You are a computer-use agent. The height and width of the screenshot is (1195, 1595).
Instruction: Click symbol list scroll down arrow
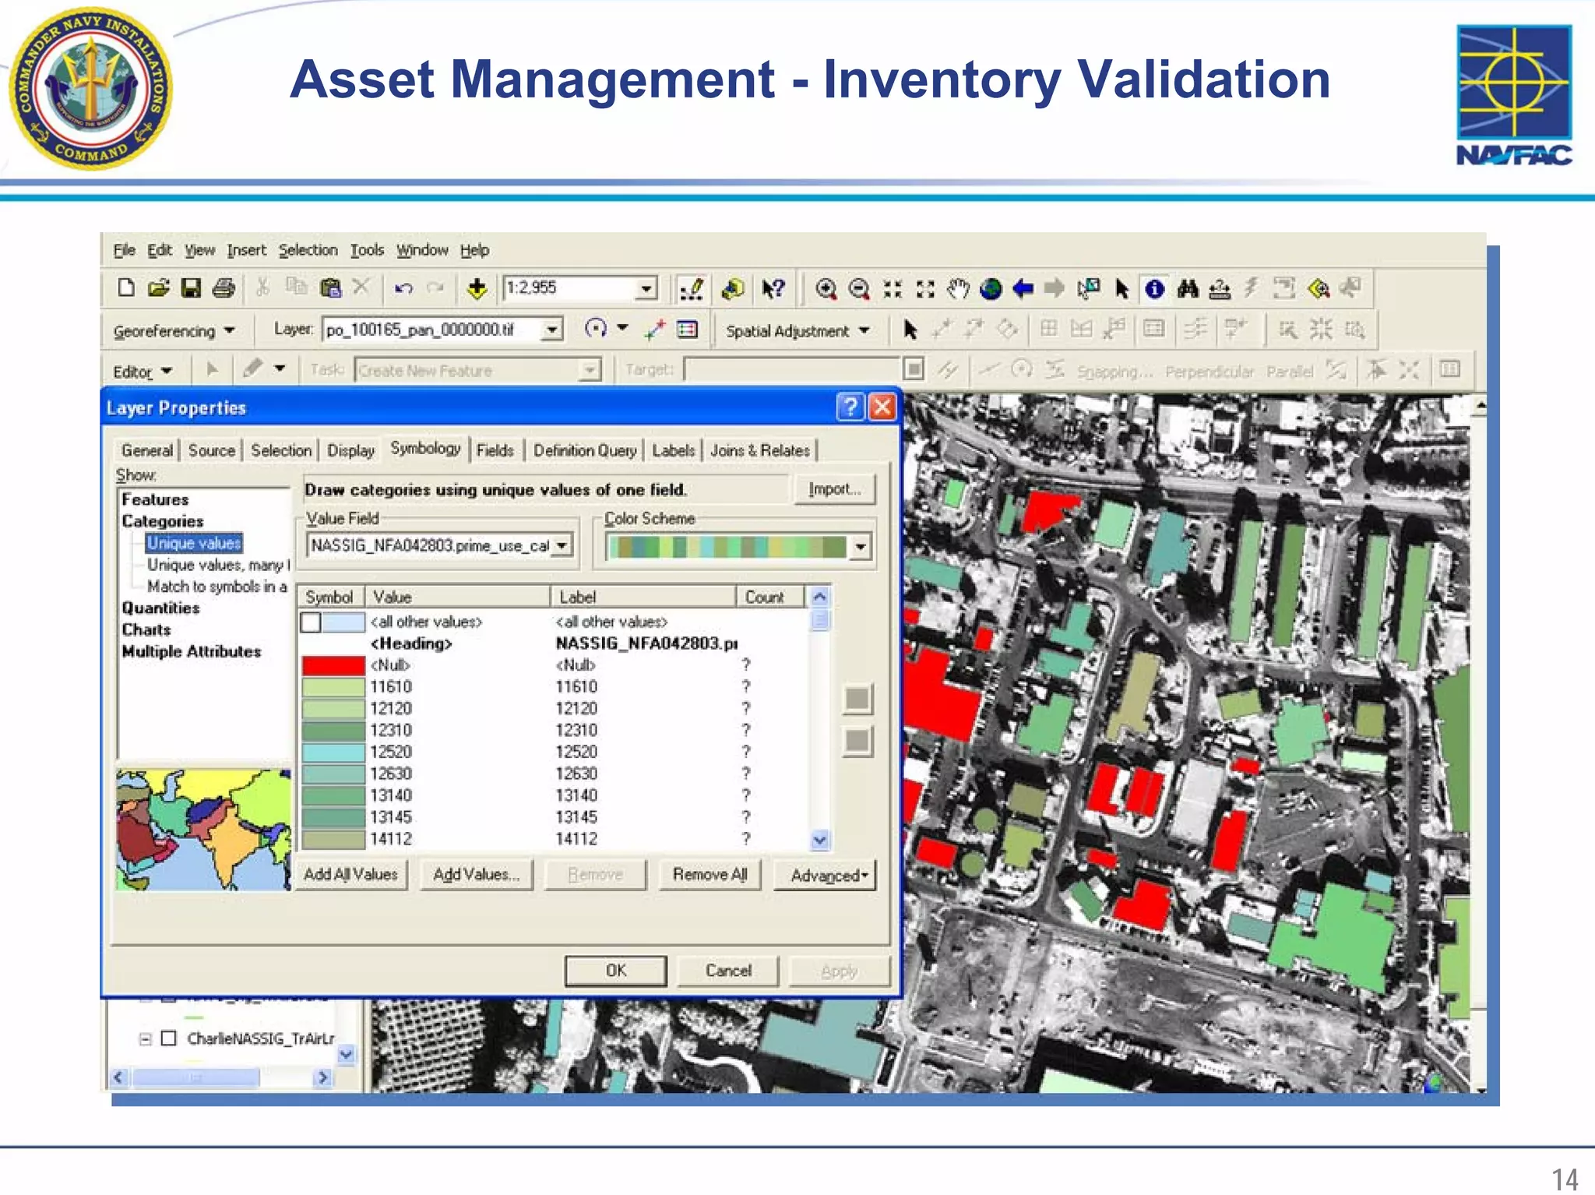tap(820, 840)
